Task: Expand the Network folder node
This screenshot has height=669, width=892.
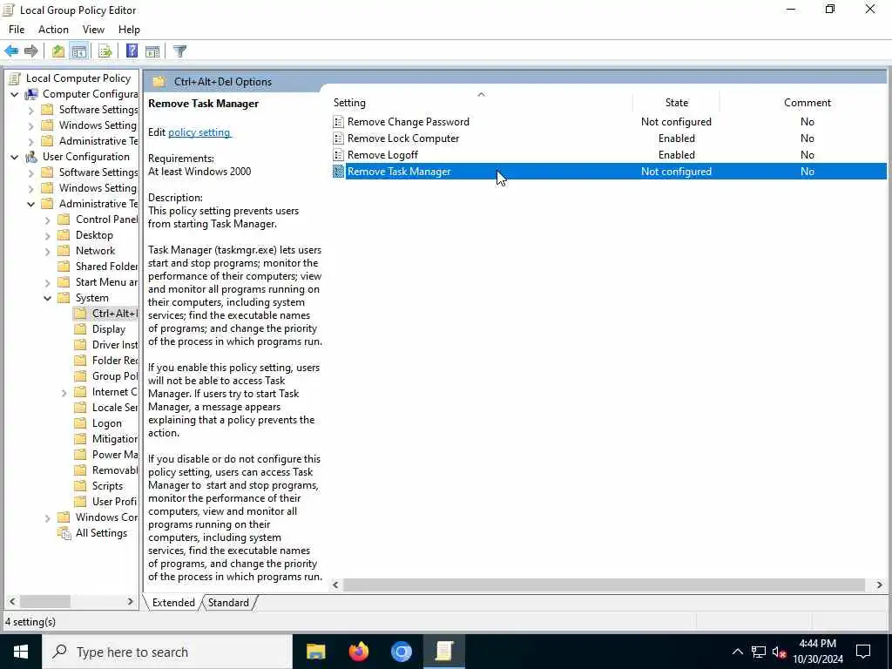Action: (x=48, y=252)
